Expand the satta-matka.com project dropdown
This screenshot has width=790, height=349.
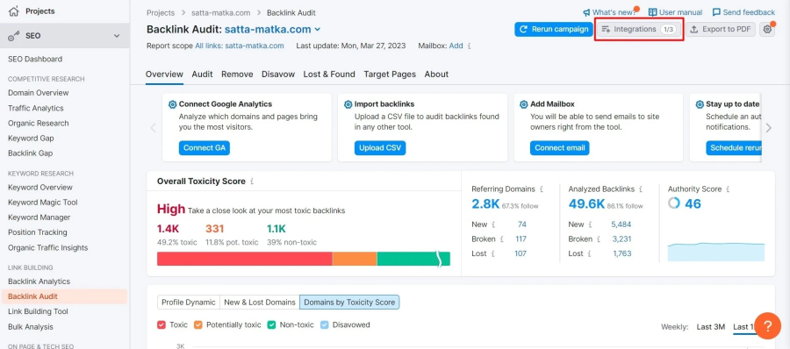tap(318, 30)
